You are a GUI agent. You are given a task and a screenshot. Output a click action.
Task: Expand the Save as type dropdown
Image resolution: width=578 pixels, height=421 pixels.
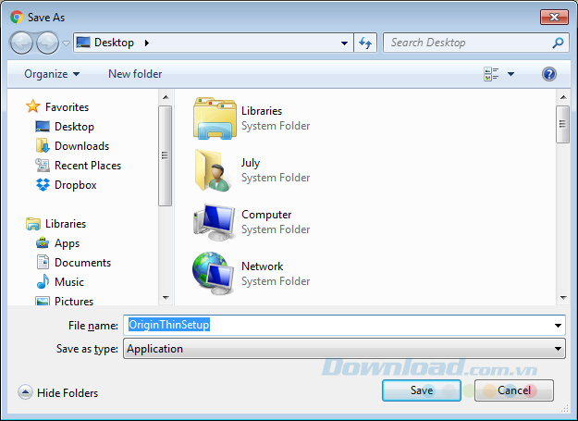pyautogui.click(x=558, y=349)
